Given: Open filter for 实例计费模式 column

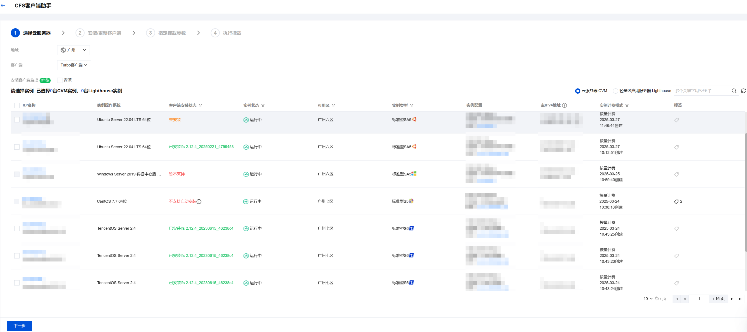Looking at the screenshot, I should (627, 106).
